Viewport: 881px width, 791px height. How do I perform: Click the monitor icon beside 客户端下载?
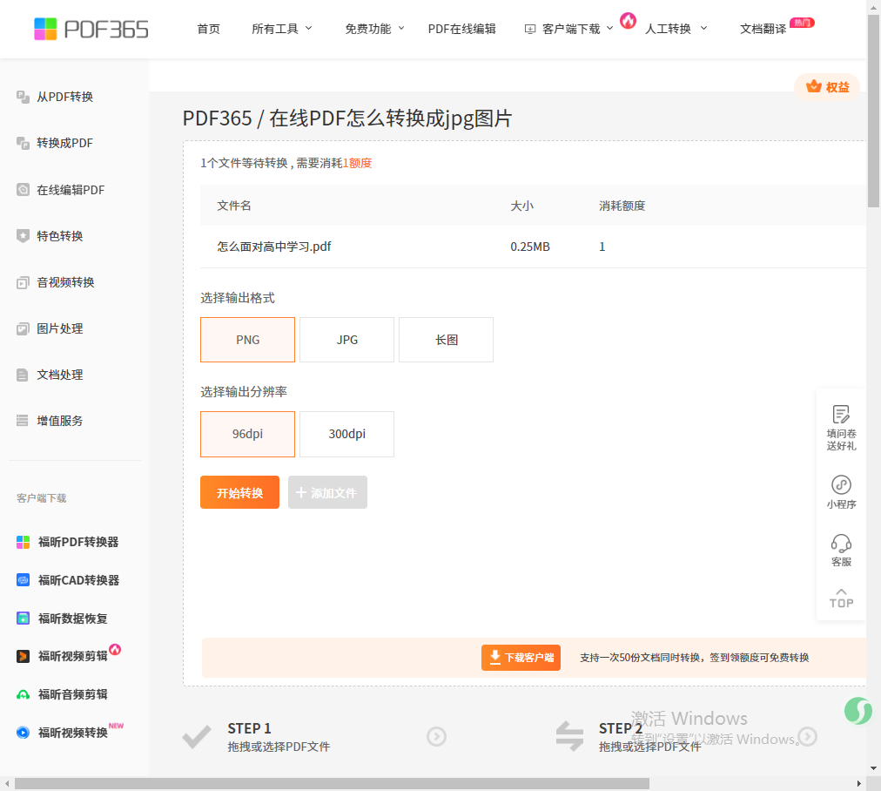click(x=530, y=30)
